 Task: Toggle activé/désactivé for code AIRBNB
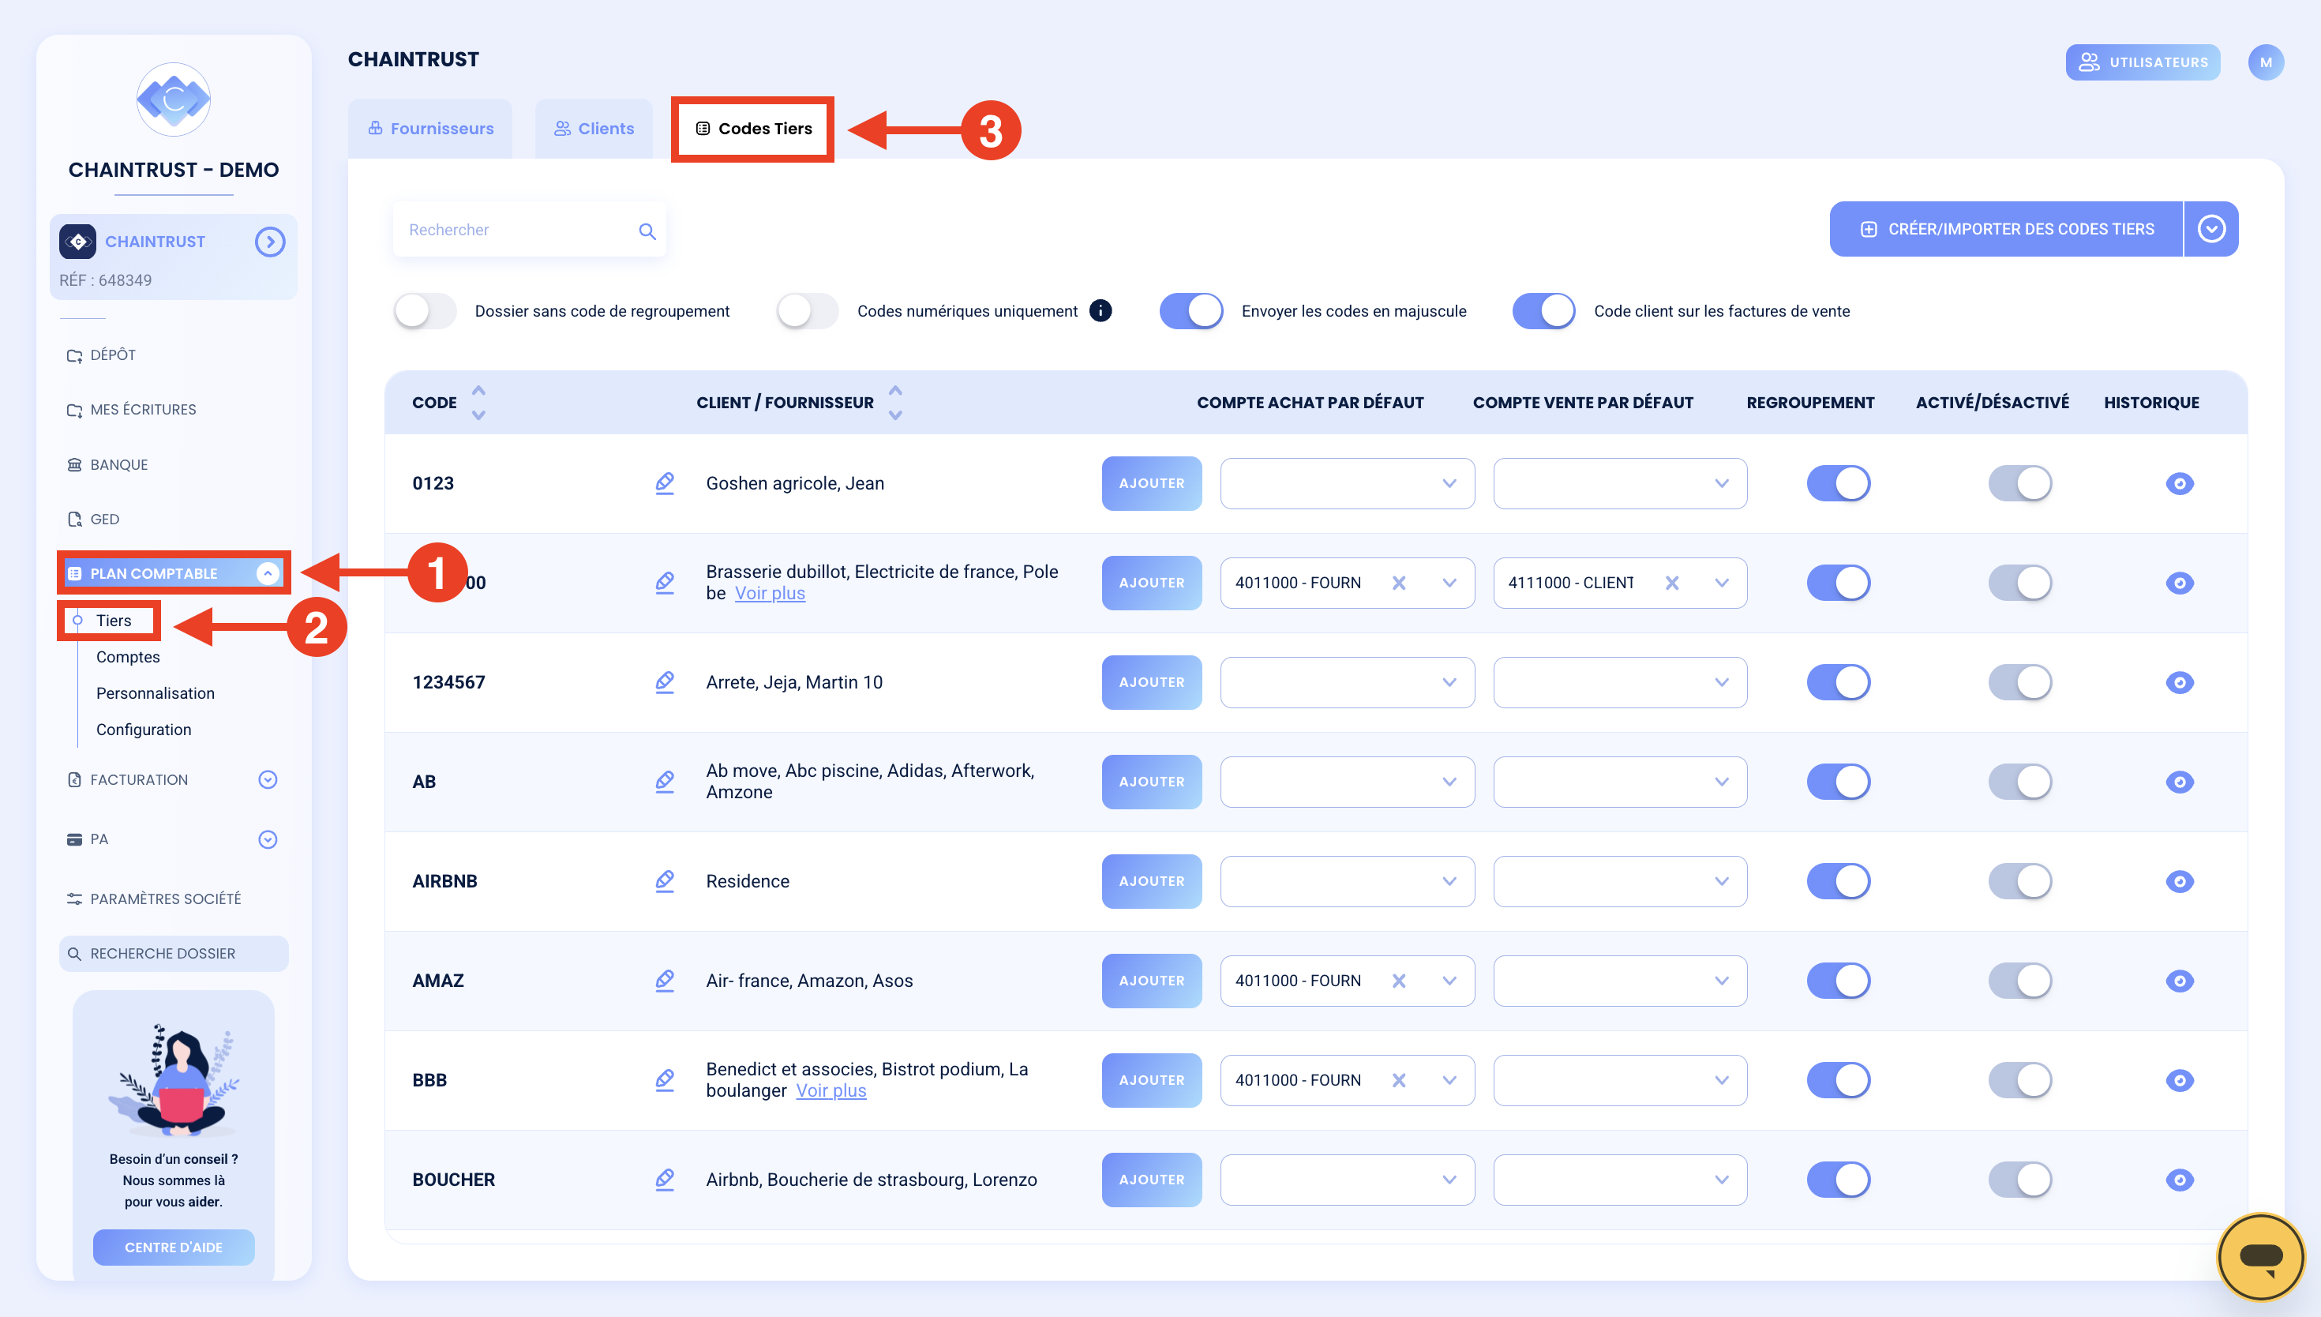coord(2020,881)
